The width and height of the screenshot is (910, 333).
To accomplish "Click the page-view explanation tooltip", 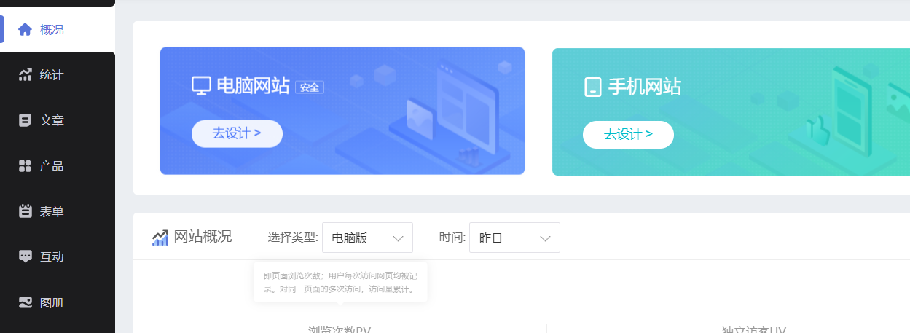I will [340, 283].
